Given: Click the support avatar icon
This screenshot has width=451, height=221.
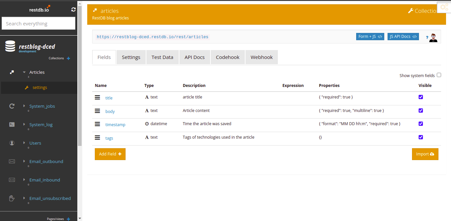Looking at the screenshot, I should pyautogui.click(x=433, y=38).
